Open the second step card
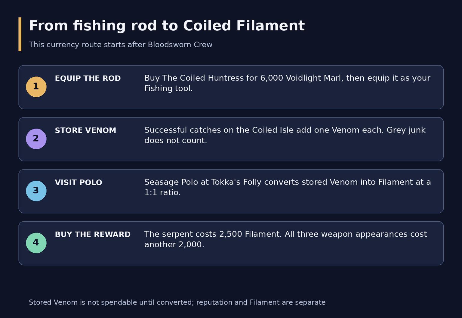 click(x=231, y=139)
